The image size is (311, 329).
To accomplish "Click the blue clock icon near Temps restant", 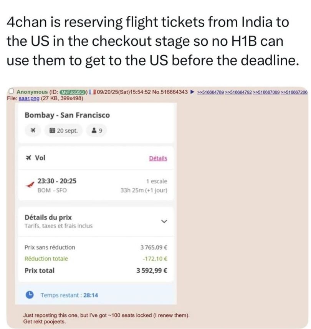I will [x=30, y=295].
